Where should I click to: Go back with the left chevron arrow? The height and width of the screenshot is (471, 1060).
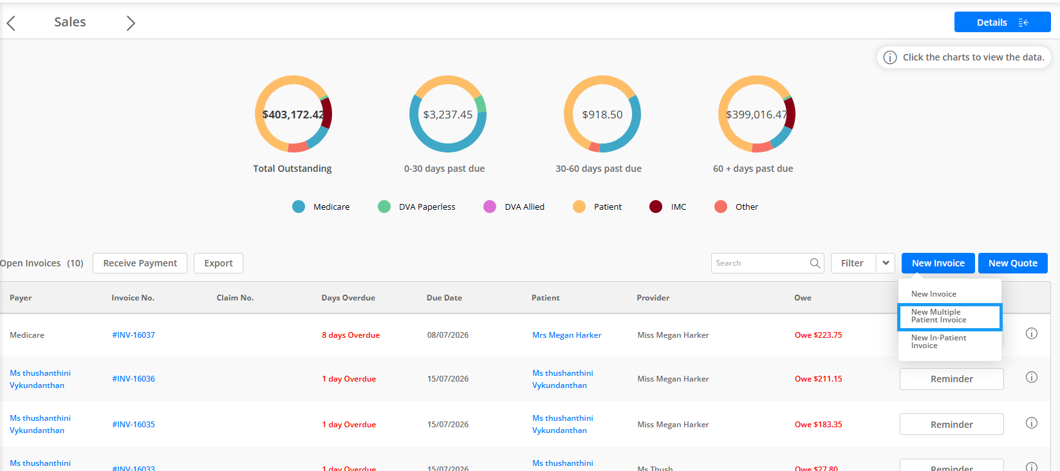point(11,23)
